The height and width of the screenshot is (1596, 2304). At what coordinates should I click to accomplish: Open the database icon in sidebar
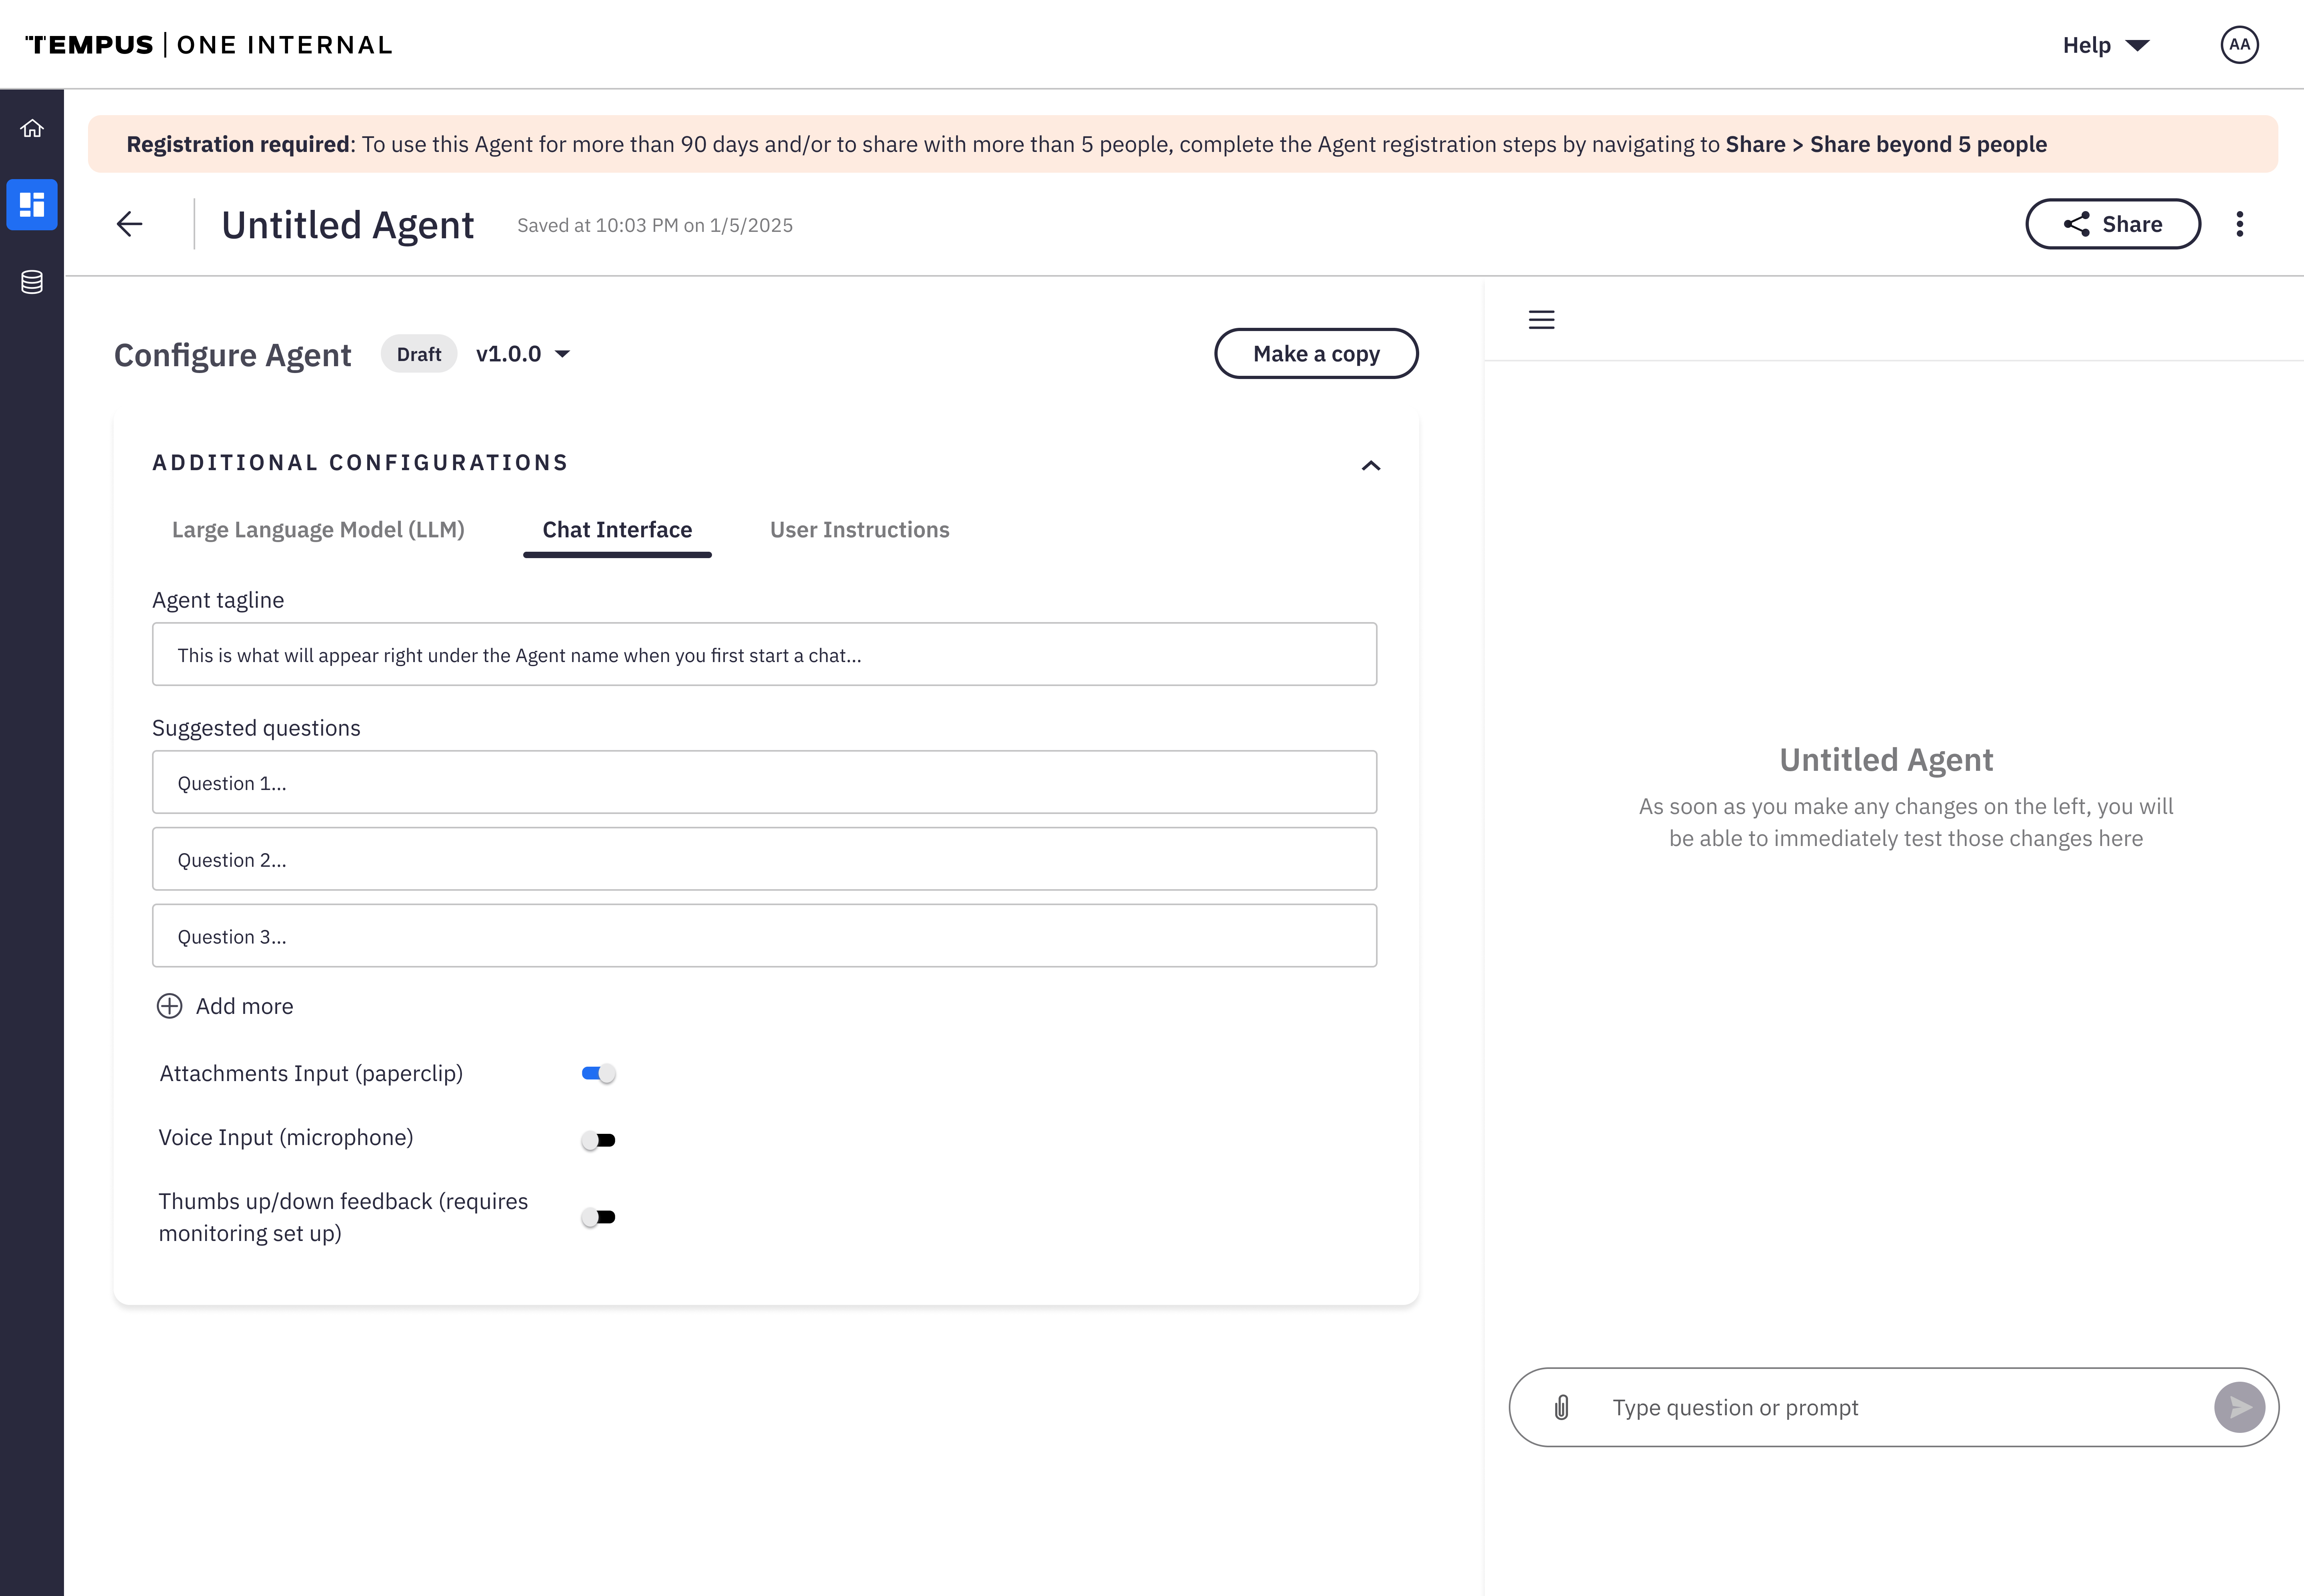pos(32,282)
